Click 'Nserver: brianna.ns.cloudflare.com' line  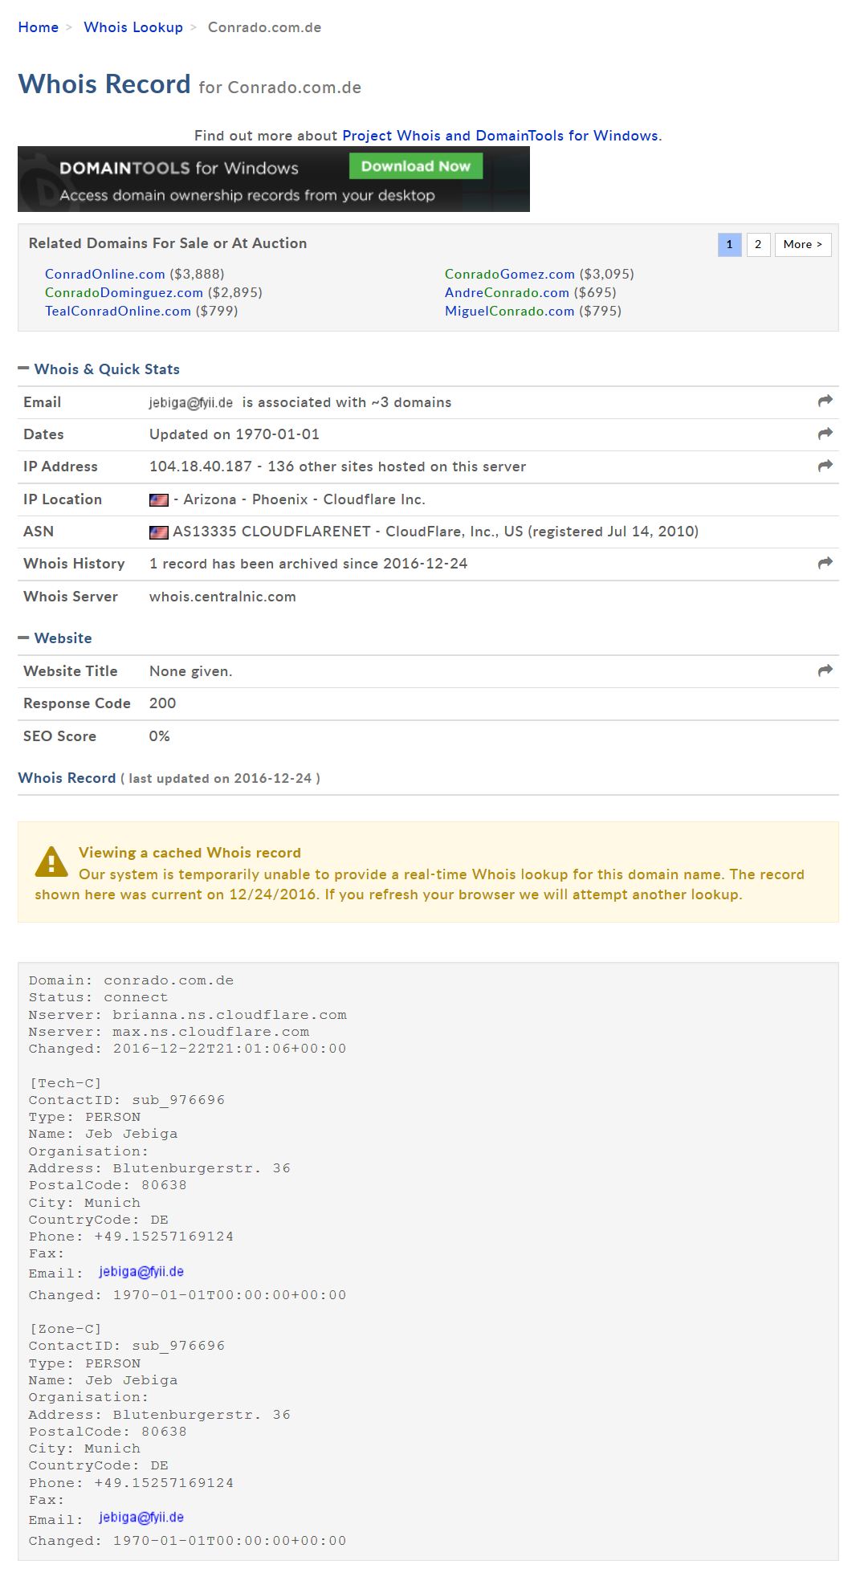pyautogui.click(x=188, y=1015)
